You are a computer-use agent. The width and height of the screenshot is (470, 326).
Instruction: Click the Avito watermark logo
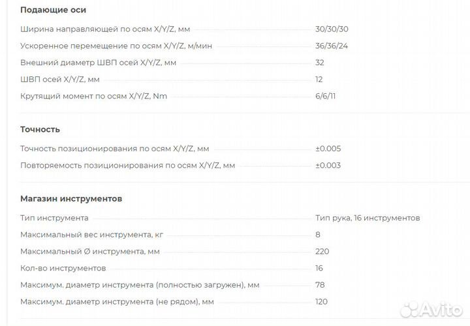431,310
